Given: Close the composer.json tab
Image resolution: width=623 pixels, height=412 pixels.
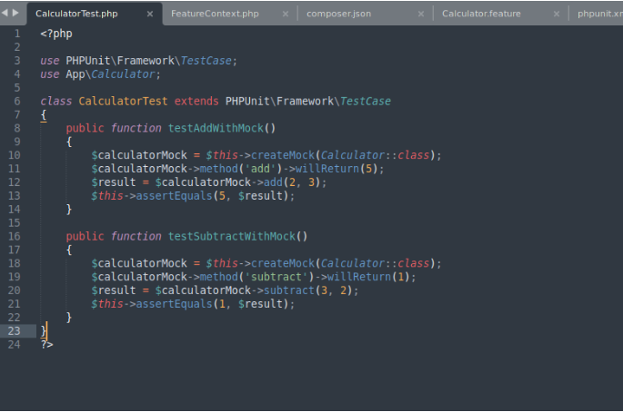Looking at the screenshot, I should 421,14.
